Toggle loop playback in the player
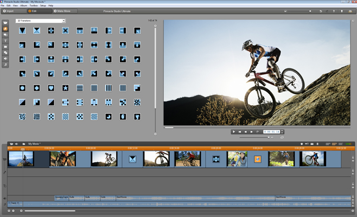This screenshot has width=357, height=217. click(257, 131)
